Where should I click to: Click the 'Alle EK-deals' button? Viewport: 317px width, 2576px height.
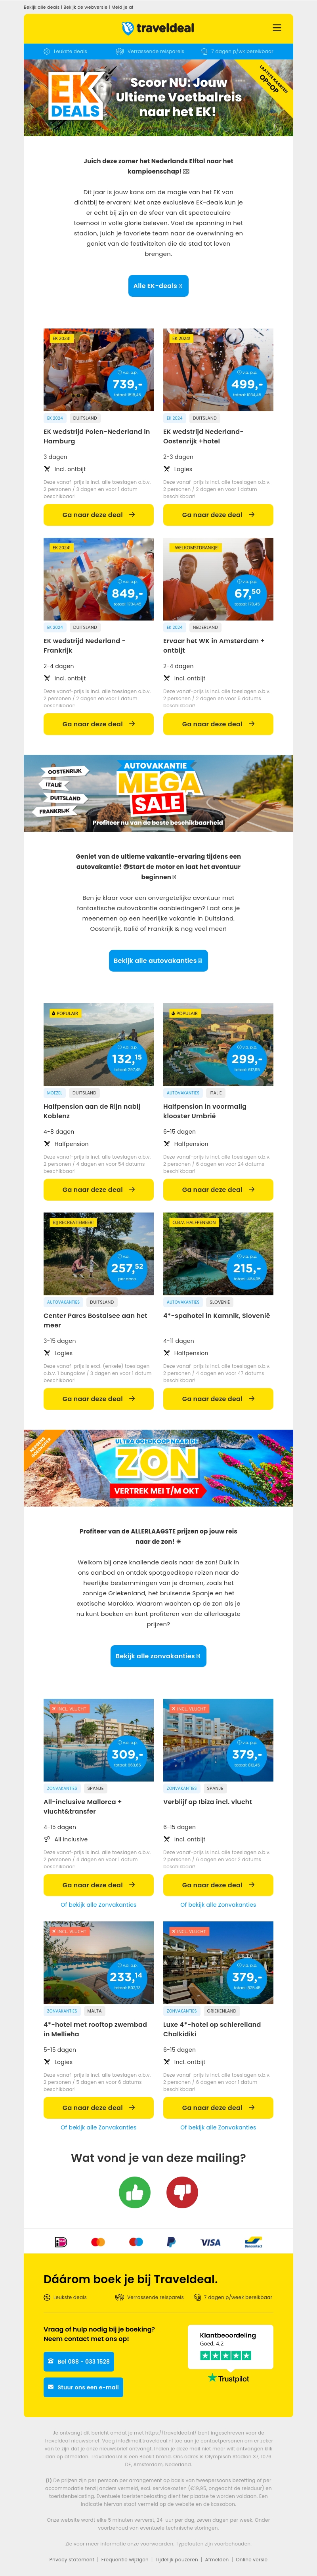click(158, 286)
